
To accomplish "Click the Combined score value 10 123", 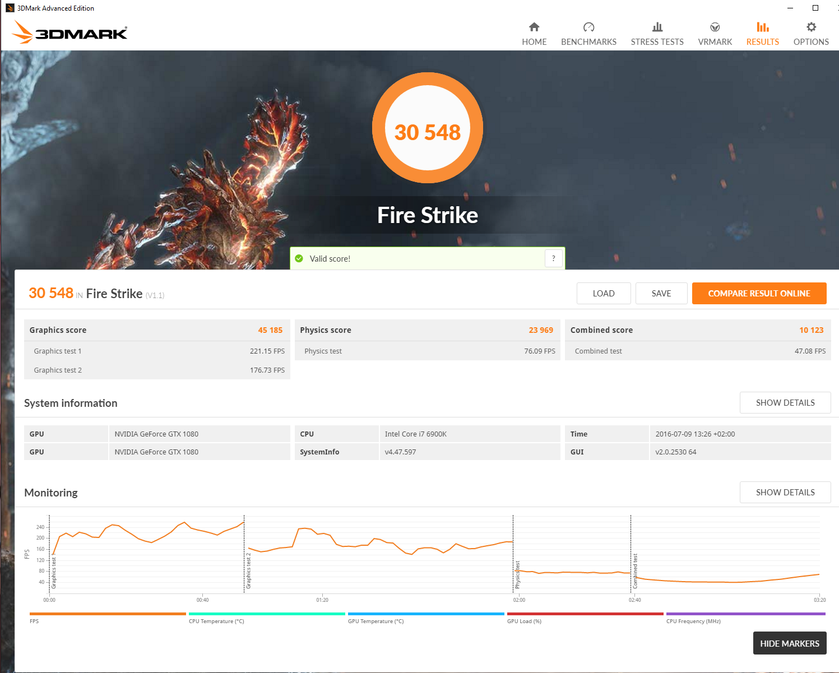I will [812, 330].
